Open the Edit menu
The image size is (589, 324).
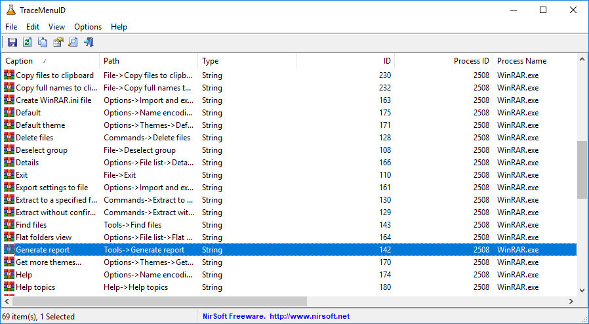click(33, 27)
